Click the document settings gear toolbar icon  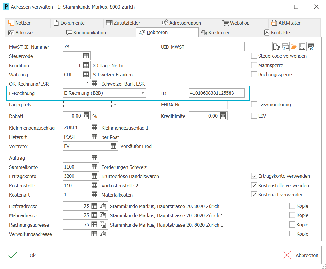point(277,47)
